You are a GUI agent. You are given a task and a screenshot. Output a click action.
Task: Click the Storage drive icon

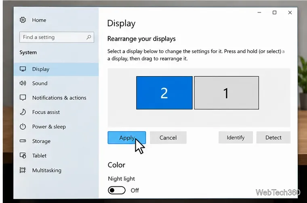click(x=23, y=141)
